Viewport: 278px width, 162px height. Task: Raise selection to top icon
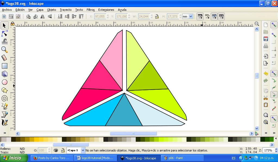coord(81,16)
